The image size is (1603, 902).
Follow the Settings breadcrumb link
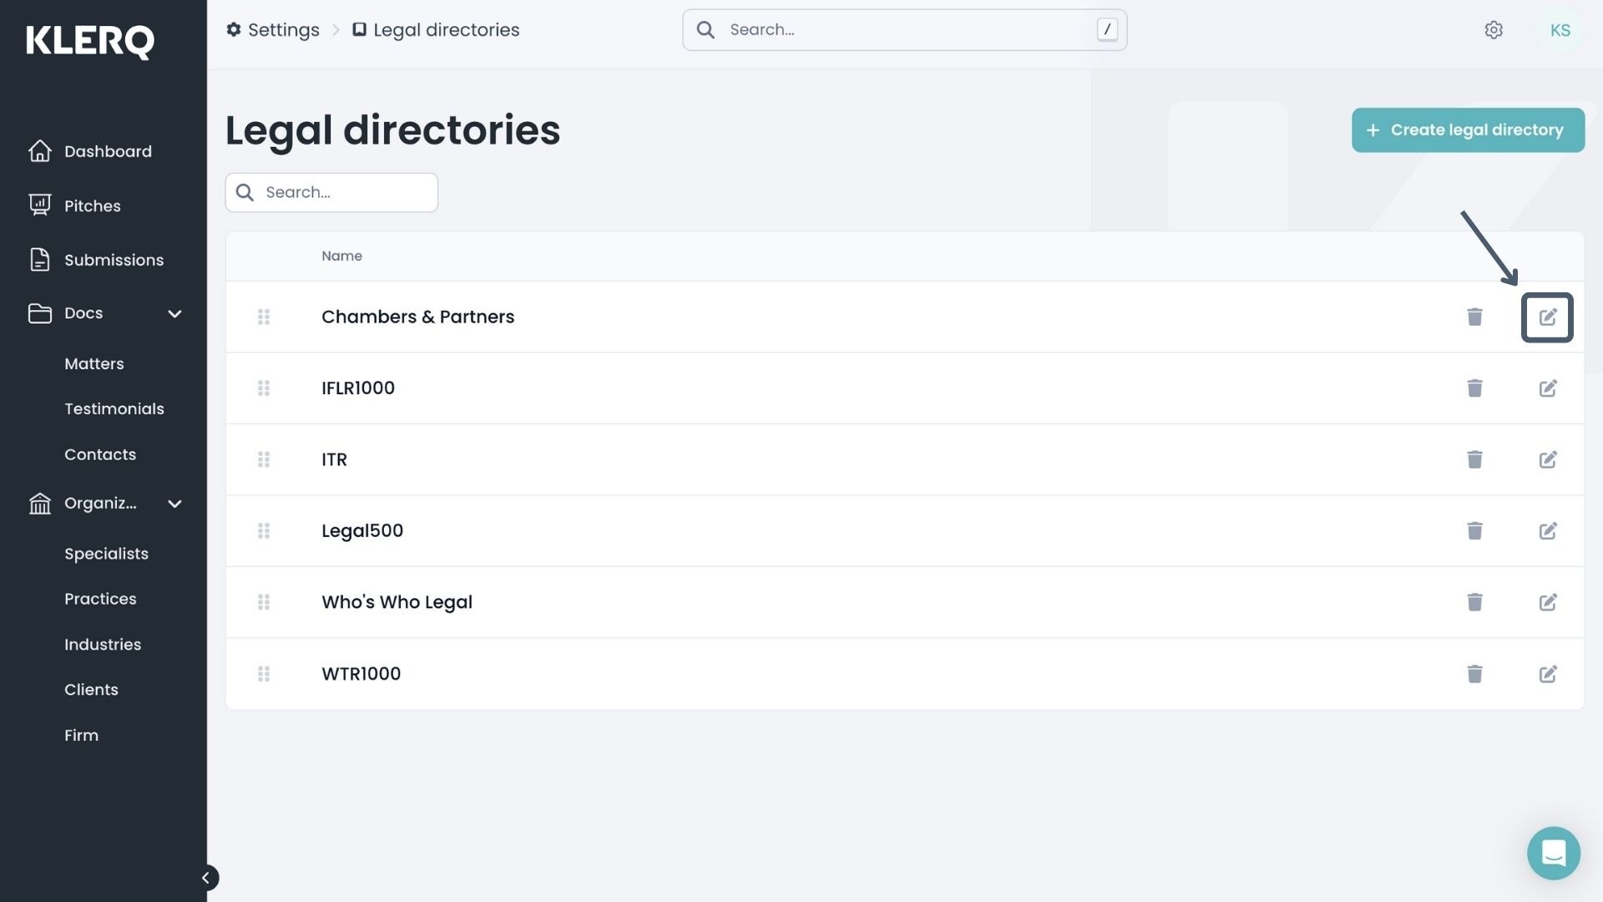273,30
